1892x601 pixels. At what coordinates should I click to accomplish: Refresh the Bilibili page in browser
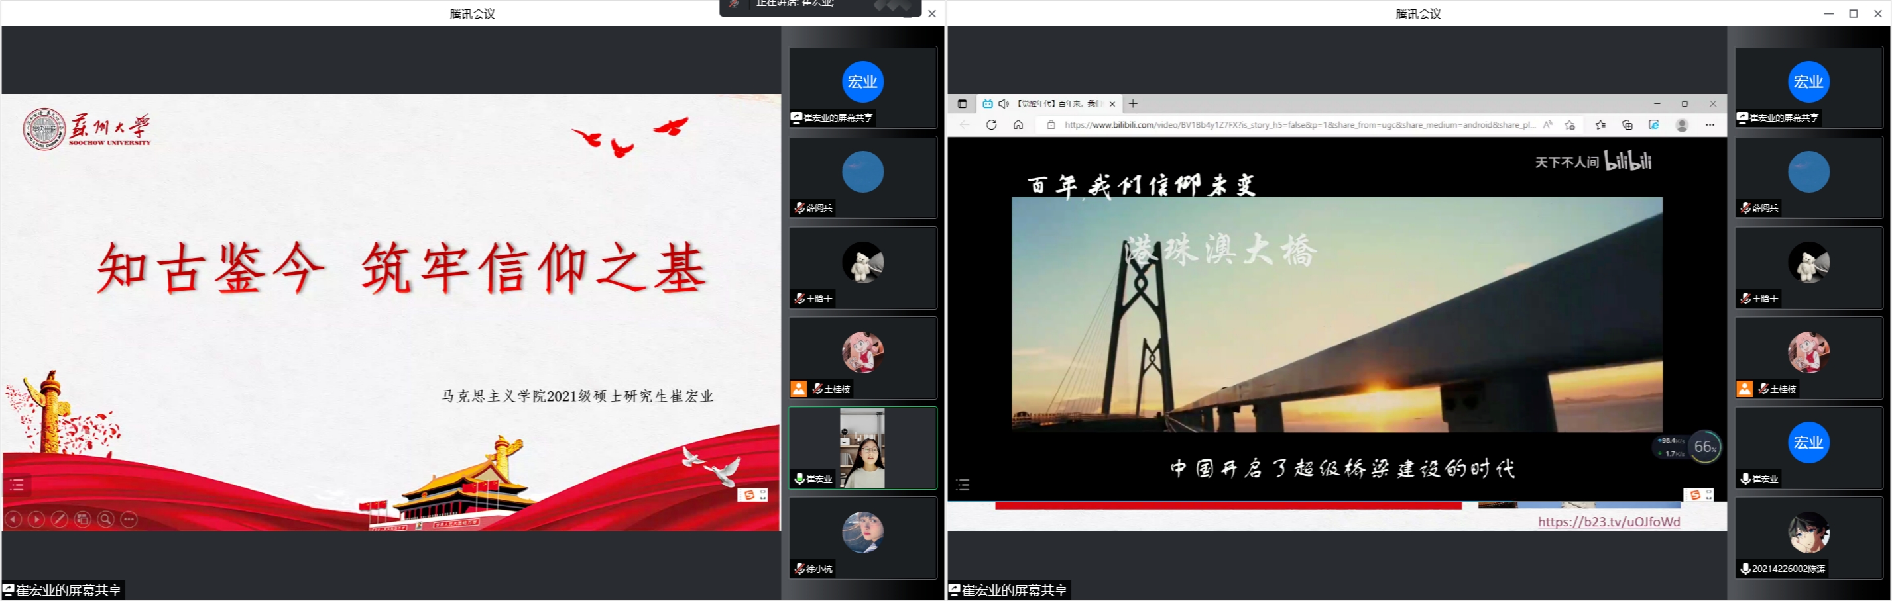click(x=991, y=125)
